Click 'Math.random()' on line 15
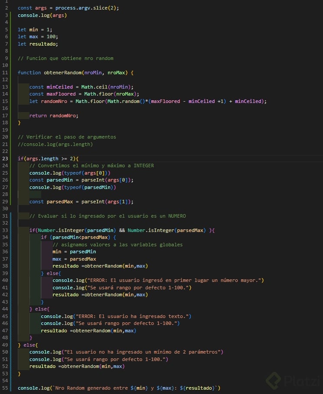323x394 pixels. pyautogui.click(x=126, y=101)
